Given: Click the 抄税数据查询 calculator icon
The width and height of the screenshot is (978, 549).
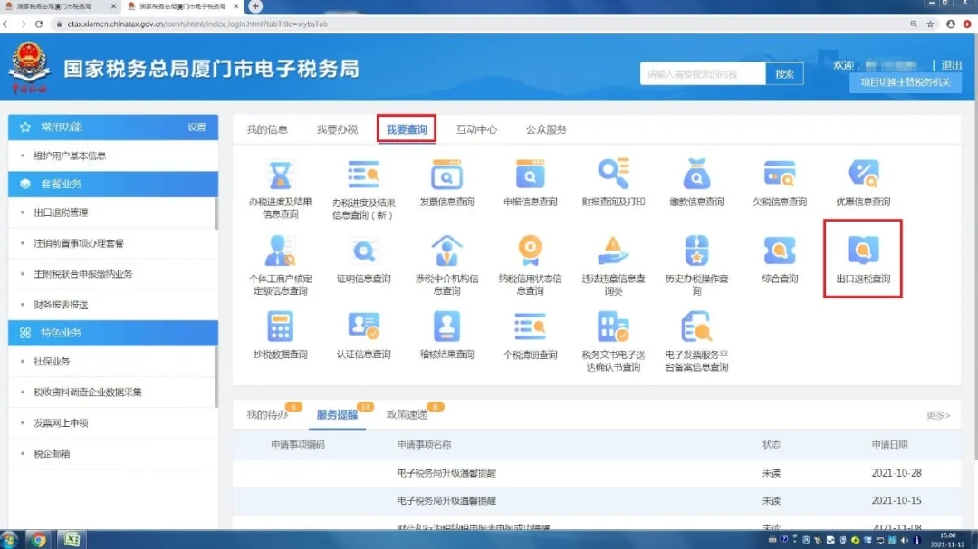Looking at the screenshot, I should (280, 327).
